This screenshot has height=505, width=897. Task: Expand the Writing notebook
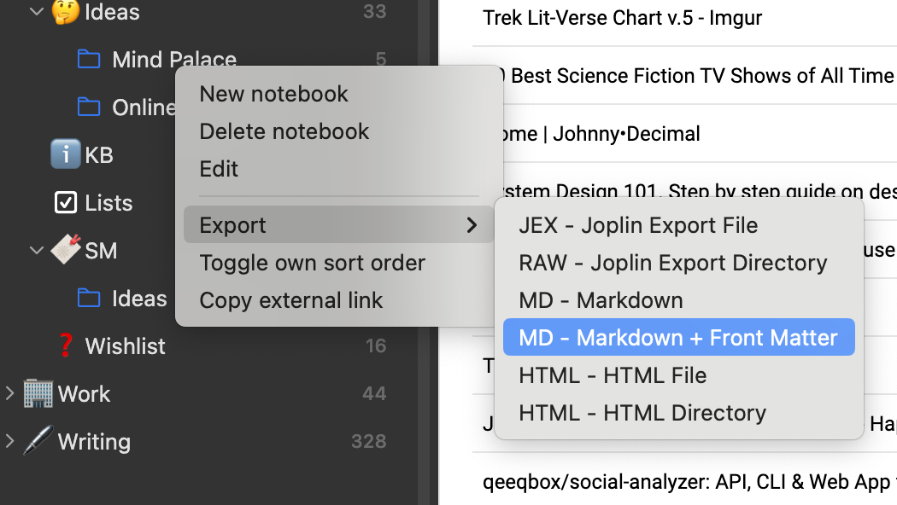[10, 442]
